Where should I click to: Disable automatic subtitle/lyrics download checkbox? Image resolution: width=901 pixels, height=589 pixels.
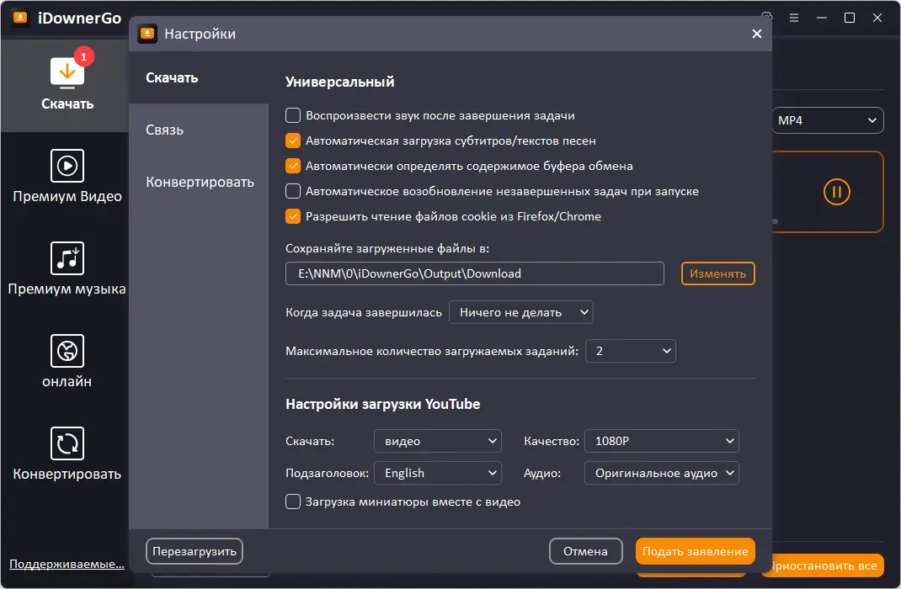click(x=293, y=141)
